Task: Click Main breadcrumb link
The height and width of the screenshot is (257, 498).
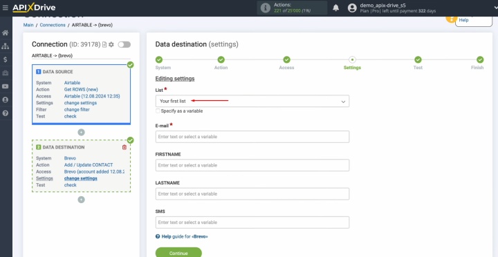Action: click(28, 25)
